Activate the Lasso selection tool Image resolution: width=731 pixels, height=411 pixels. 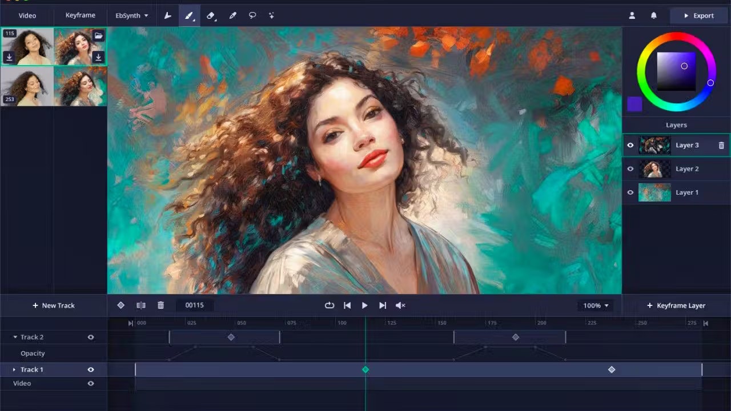point(252,16)
